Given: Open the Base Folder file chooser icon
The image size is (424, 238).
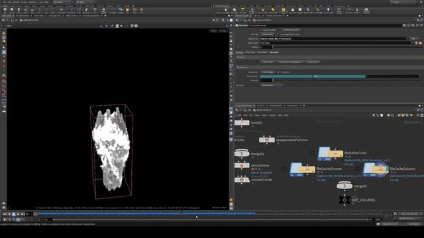Looking at the screenshot, I should [420, 43].
